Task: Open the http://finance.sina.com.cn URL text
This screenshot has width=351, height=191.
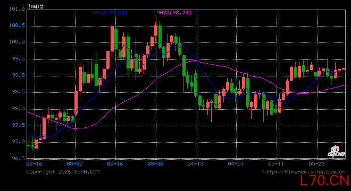Action: tap(304, 172)
